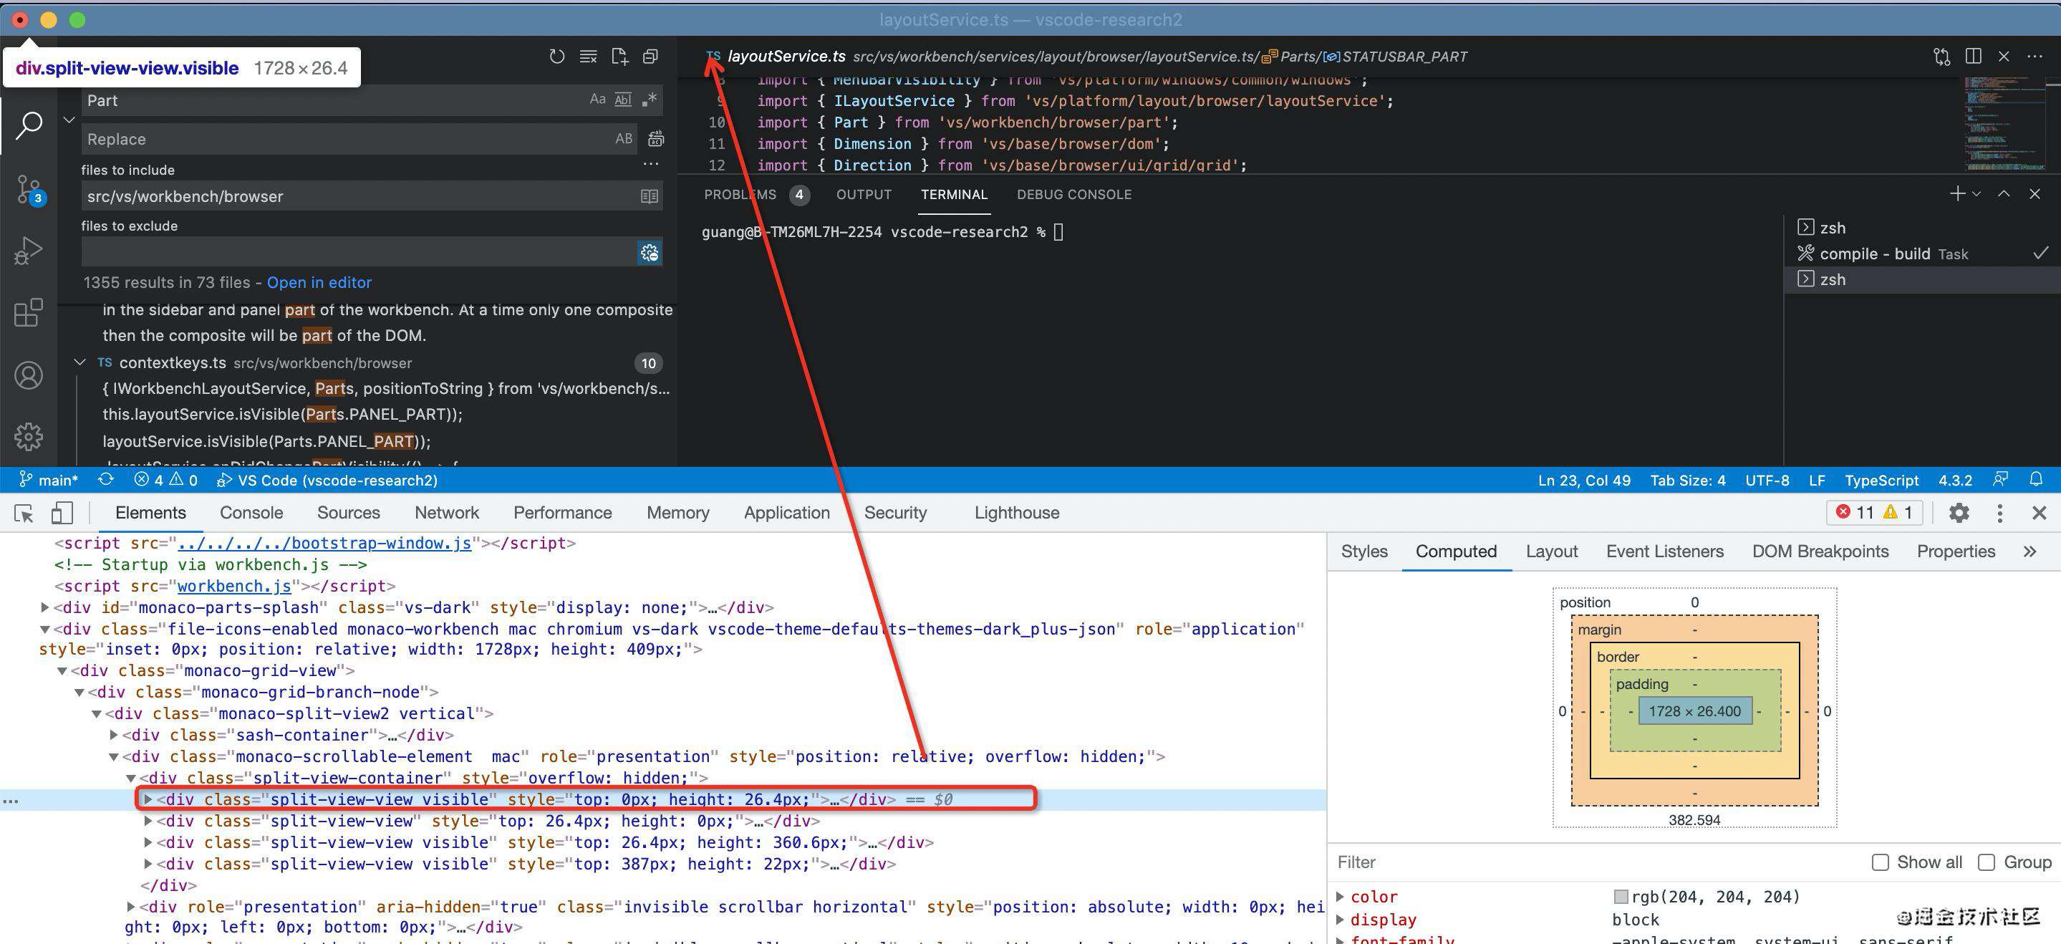The height and width of the screenshot is (944, 2061).
Task: Toggle Match Whole Word in search field
Action: [623, 100]
